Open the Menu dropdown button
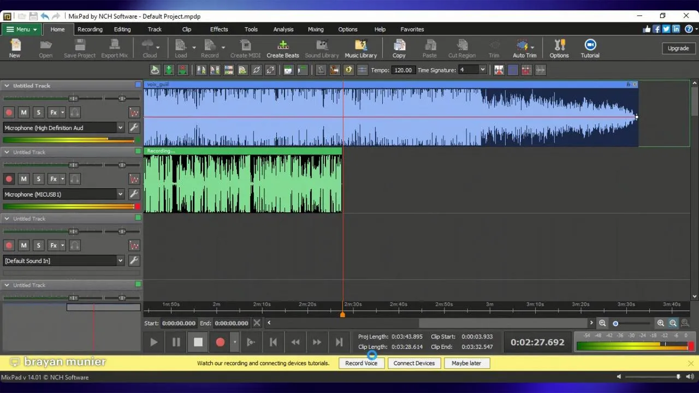699x393 pixels. pos(22,29)
